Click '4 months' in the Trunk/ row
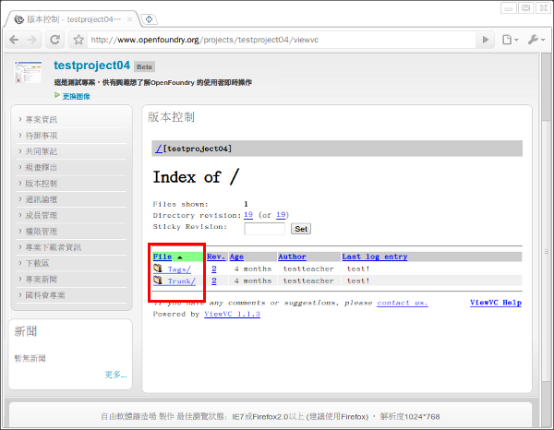554x430 pixels. [x=253, y=281]
